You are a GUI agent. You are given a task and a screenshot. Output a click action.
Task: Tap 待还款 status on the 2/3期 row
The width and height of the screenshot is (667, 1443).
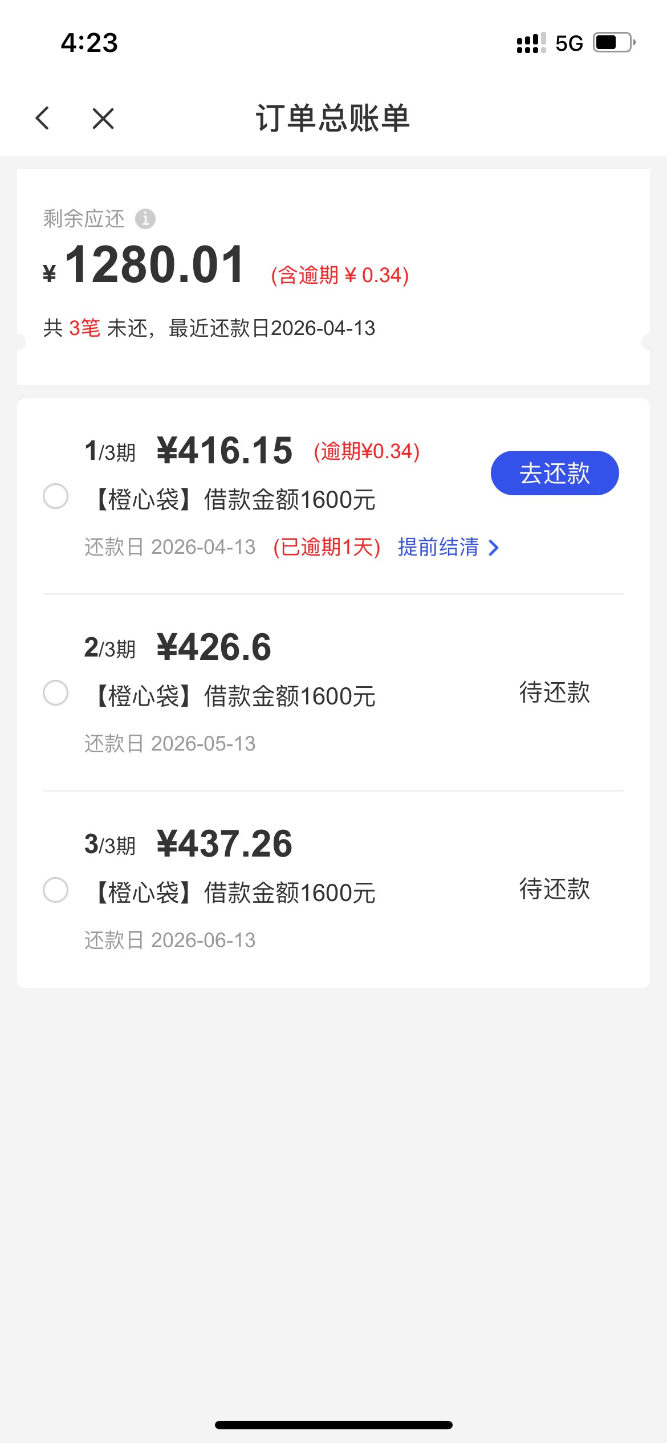[554, 692]
